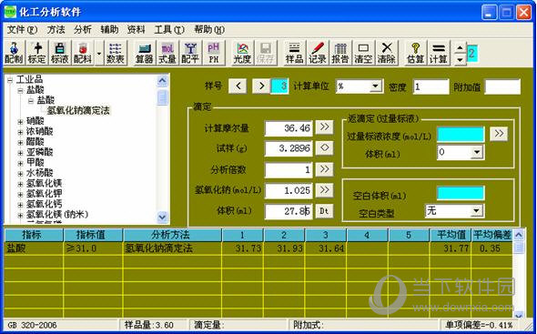
Task: Expand the 亚磷酸 tree node
Action: click(x=21, y=153)
